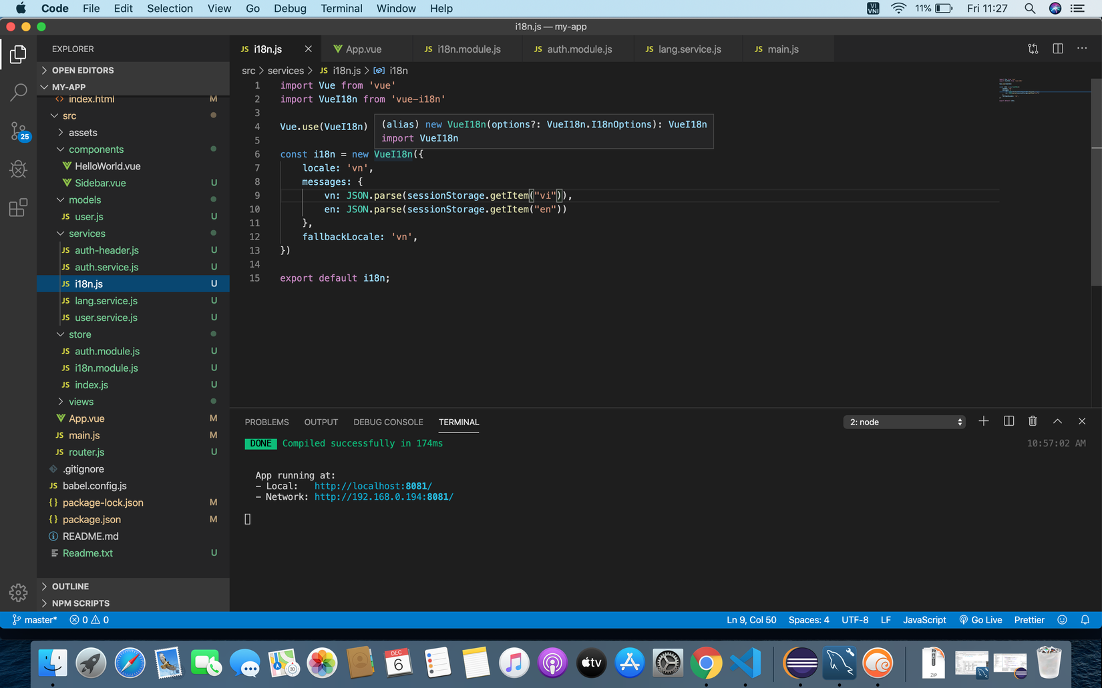Open the Search view in activity bar

click(18, 92)
